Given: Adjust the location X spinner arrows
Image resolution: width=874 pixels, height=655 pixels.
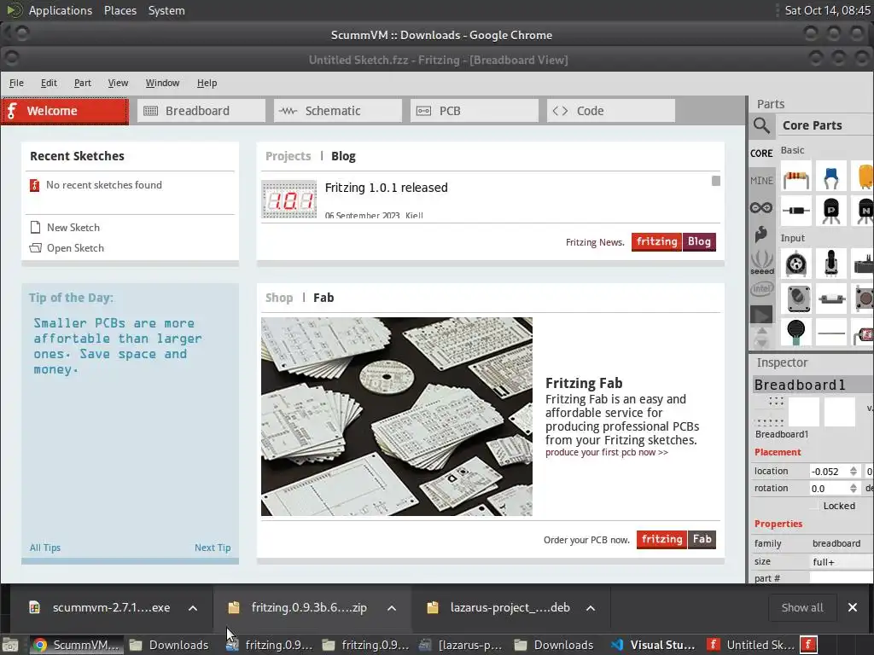Looking at the screenshot, I should 854,471.
